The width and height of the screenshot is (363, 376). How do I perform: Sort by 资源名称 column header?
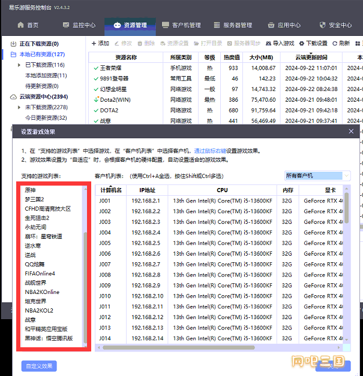click(126, 57)
